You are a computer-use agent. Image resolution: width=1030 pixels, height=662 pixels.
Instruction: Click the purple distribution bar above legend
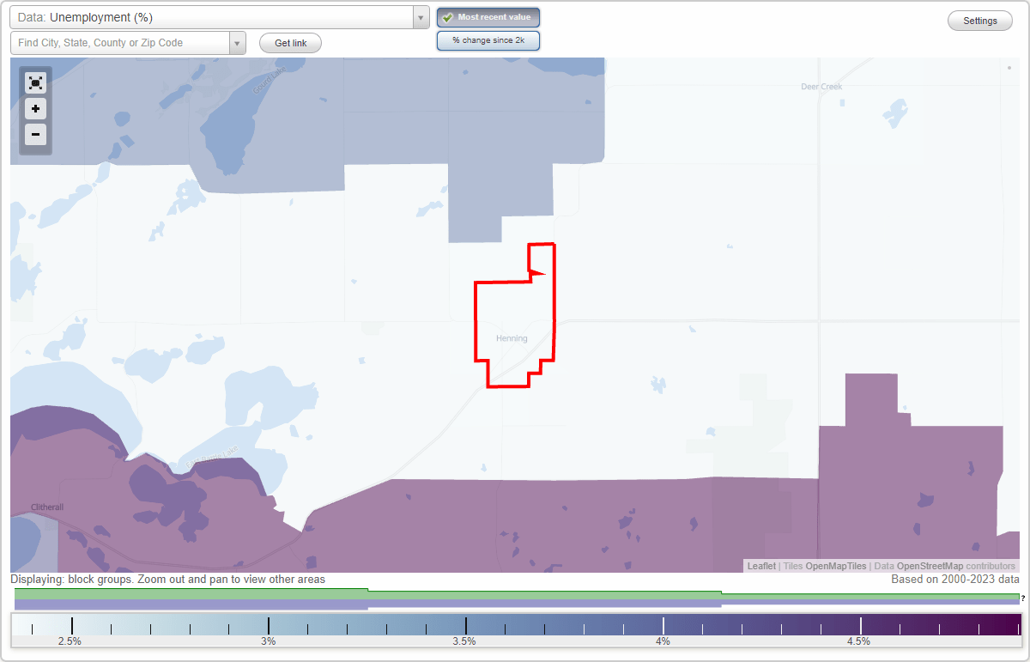click(x=517, y=604)
